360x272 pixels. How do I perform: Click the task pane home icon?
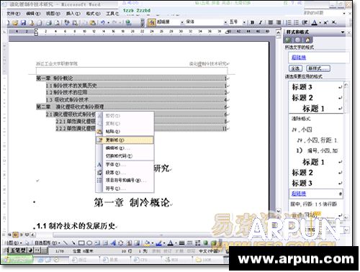(x=307, y=40)
